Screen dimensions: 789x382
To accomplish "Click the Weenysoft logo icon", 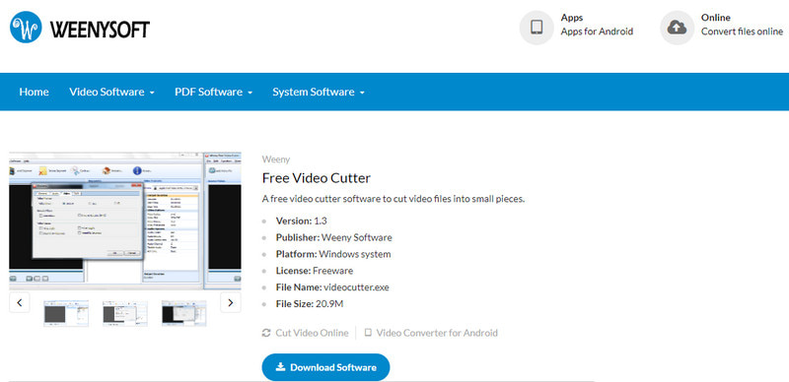I will [26, 28].
